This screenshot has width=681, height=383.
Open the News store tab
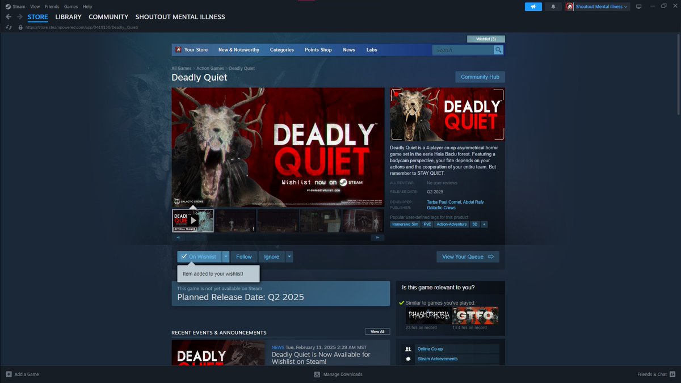[x=349, y=50]
